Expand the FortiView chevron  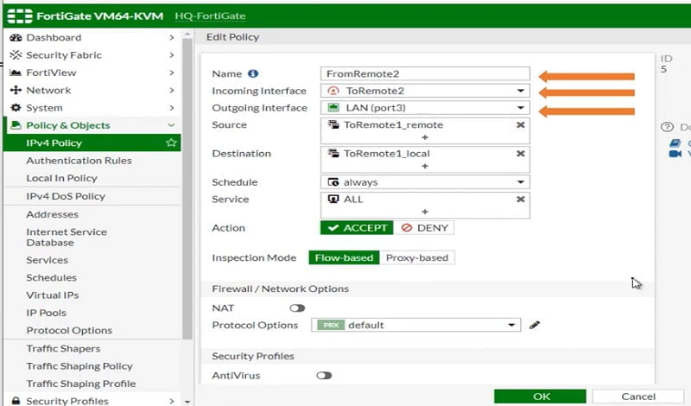pos(171,73)
